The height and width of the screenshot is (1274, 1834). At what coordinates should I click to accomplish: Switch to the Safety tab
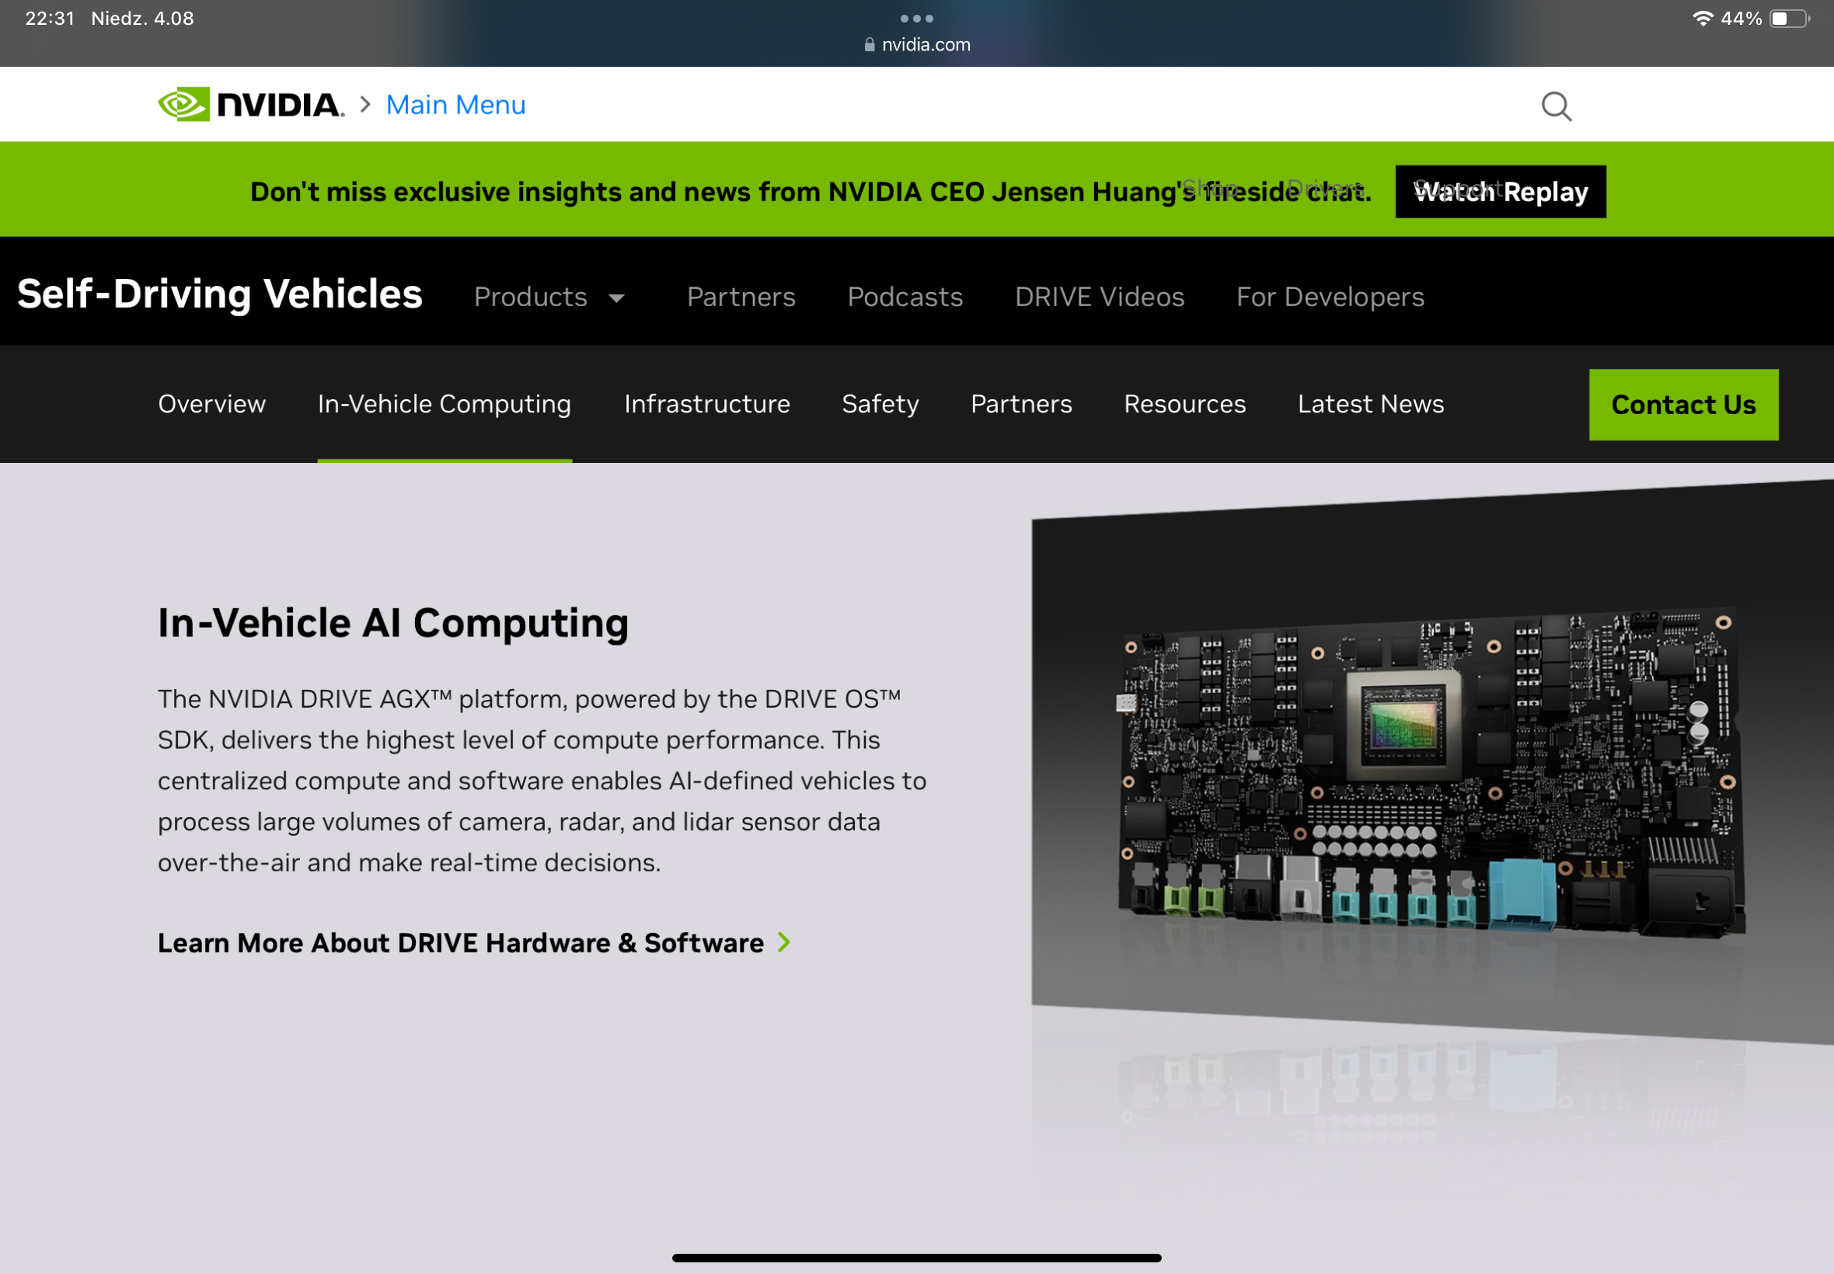880,404
